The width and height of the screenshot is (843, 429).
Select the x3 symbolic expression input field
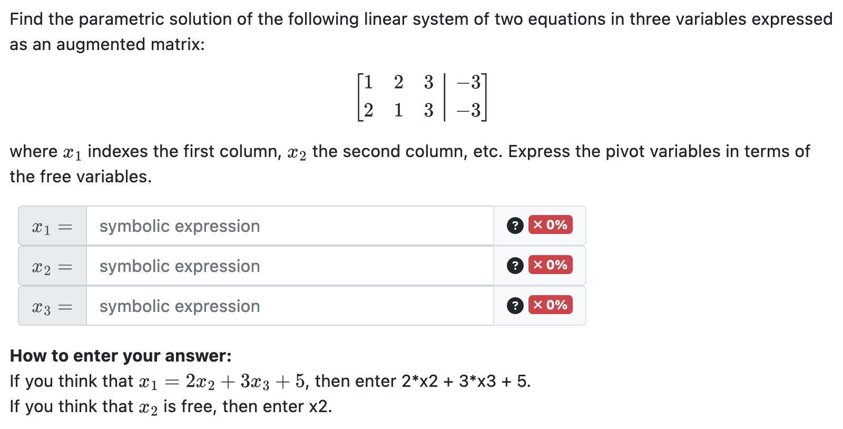(290, 305)
